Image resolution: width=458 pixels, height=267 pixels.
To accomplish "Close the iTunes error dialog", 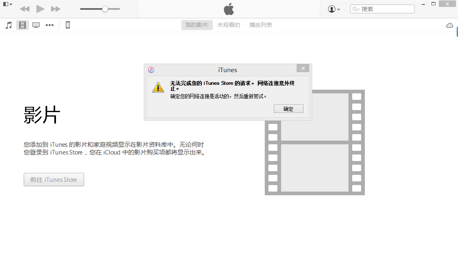I will point(303,68).
